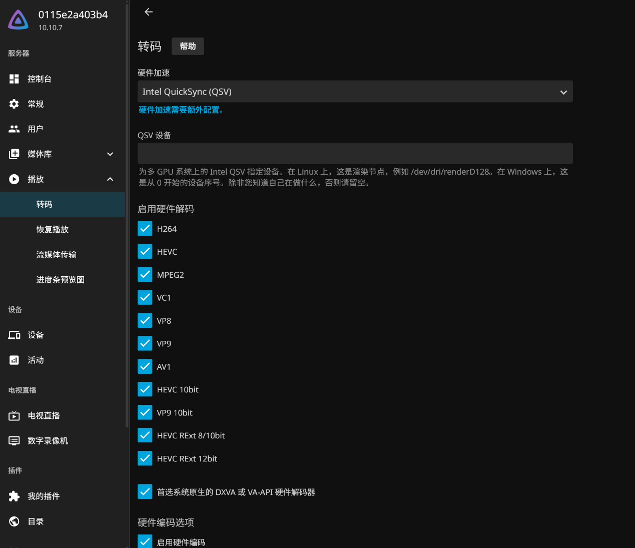Disable HEVC RExt 12bit checkbox
The height and width of the screenshot is (548, 635).
145,458
